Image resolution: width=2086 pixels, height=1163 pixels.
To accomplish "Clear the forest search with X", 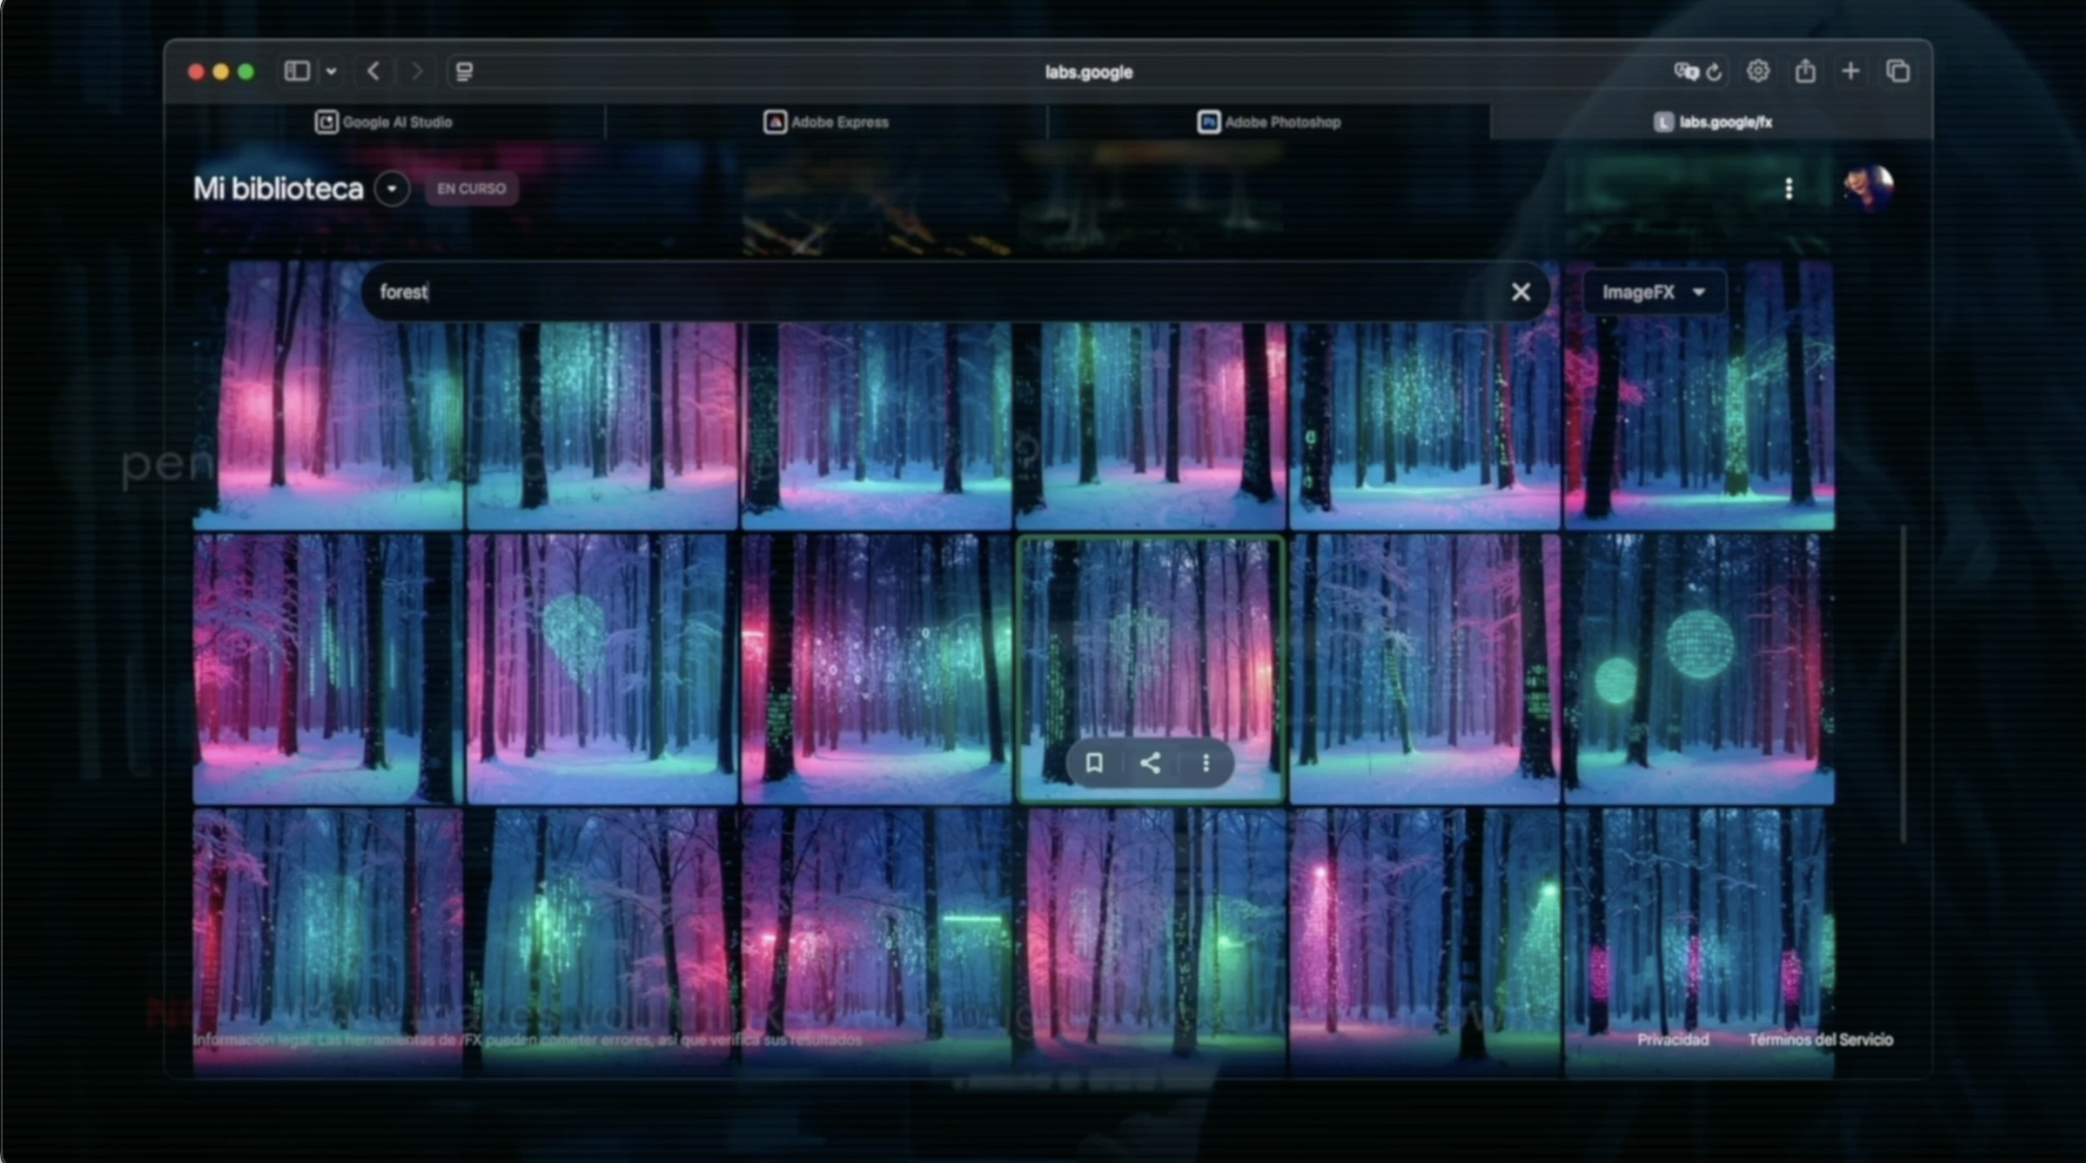I will (x=1520, y=292).
